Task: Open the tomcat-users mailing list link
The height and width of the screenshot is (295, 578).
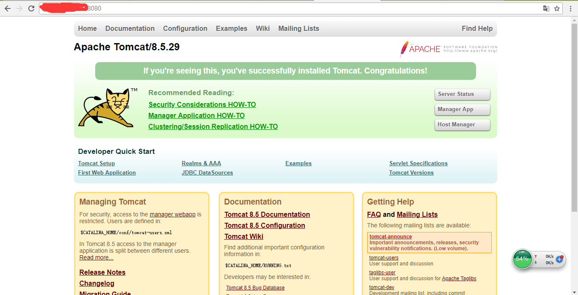Action: click(x=384, y=258)
